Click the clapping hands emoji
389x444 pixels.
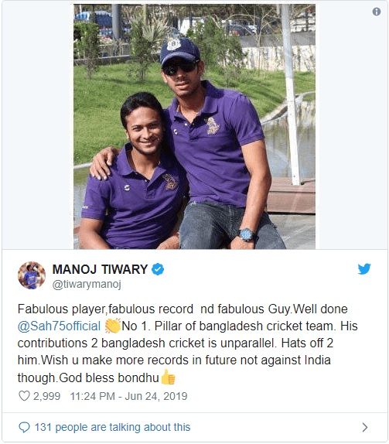(112, 326)
